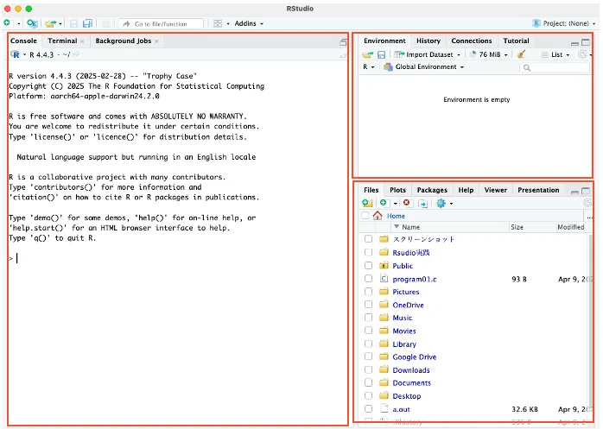Switch to the Console tab
The image size is (603, 429).
coord(23,41)
